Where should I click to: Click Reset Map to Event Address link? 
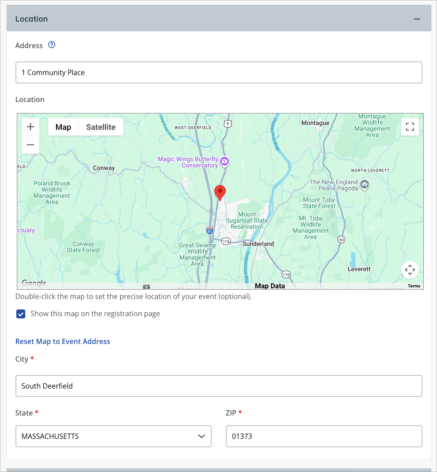(x=63, y=341)
